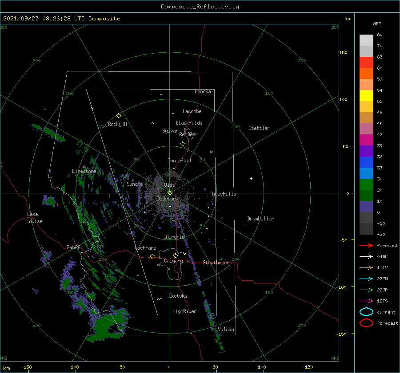400x373 pixels.
Task: Click the Banff label on the map
Action: (x=73, y=247)
